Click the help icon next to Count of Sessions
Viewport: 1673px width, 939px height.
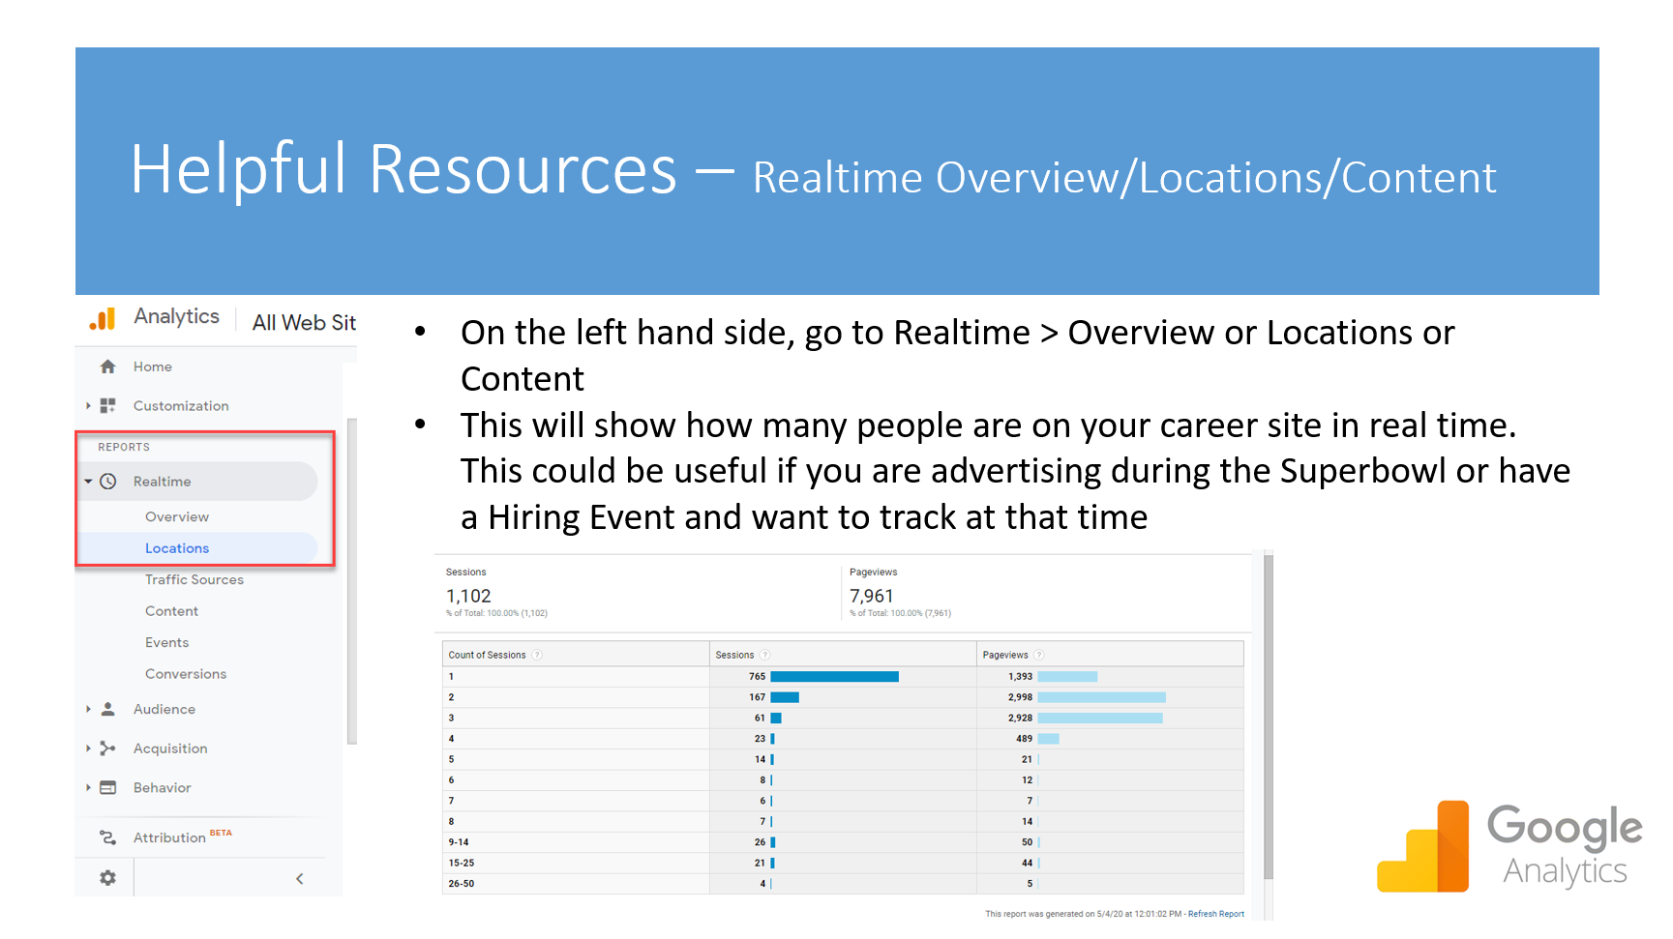tap(536, 655)
